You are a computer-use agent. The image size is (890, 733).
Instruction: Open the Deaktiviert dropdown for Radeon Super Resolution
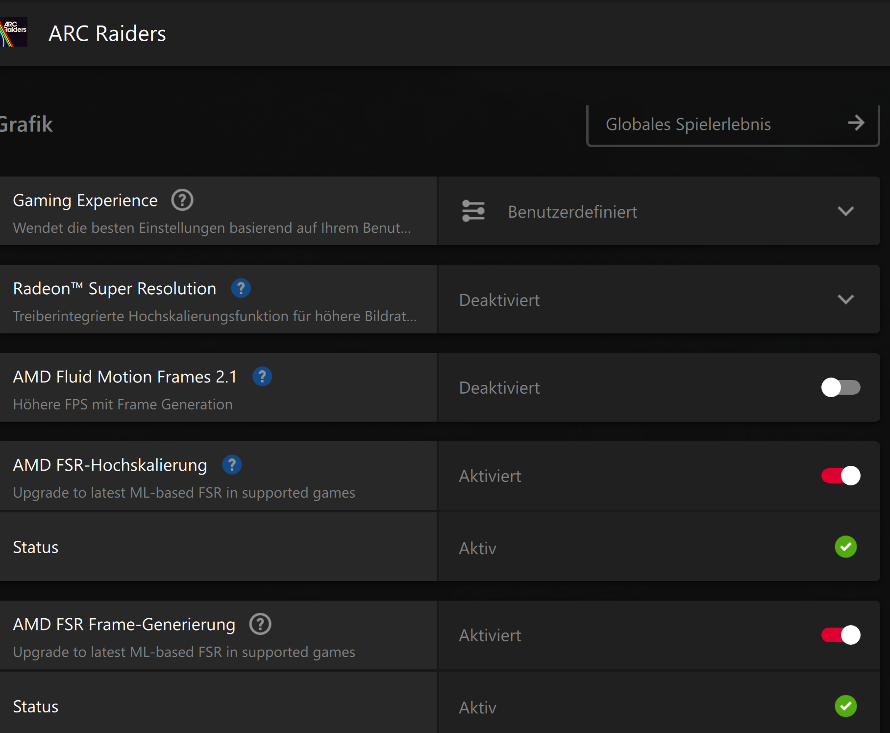pyautogui.click(x=846, y=300)
